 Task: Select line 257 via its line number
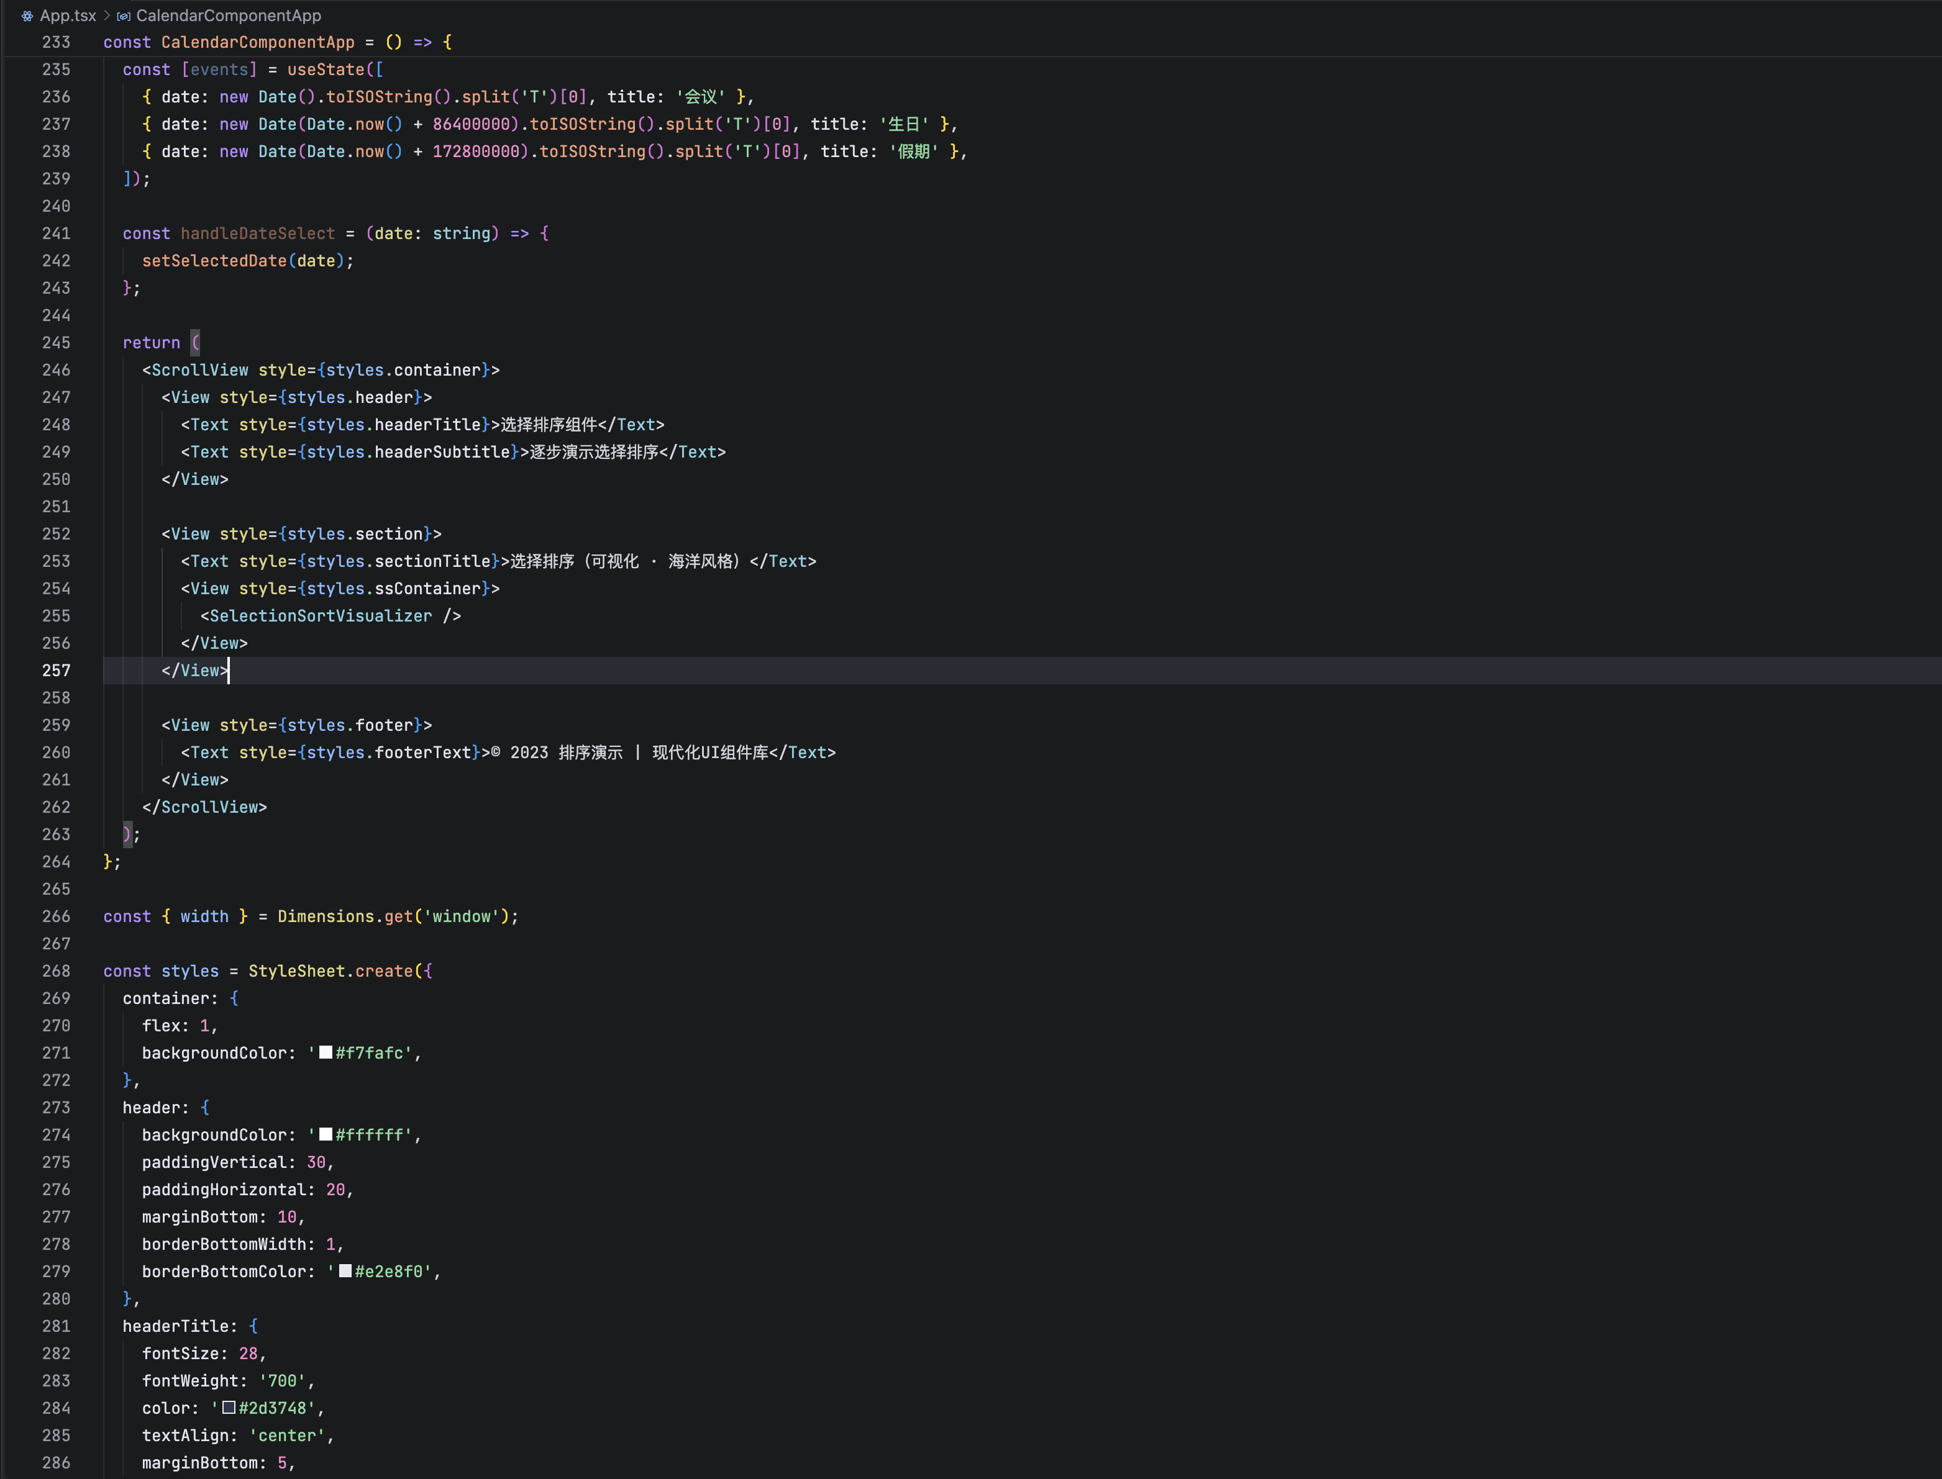pyautogui.click(x=57, y=670)
